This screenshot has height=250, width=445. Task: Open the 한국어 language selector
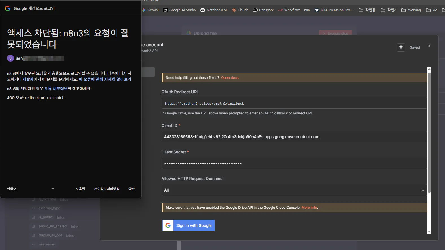pos(30,189)
